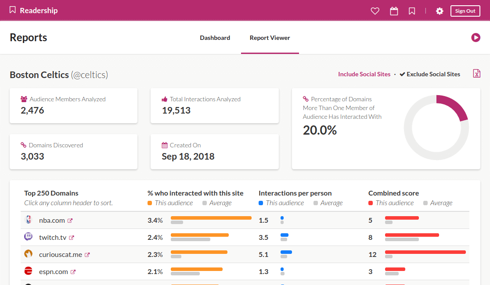Click the thumbs-up interactions icon
490x285 pixels.
click(x=164, y=99)
